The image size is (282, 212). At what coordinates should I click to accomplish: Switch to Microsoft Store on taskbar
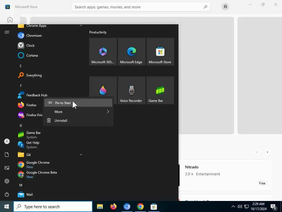click(154, 206)
